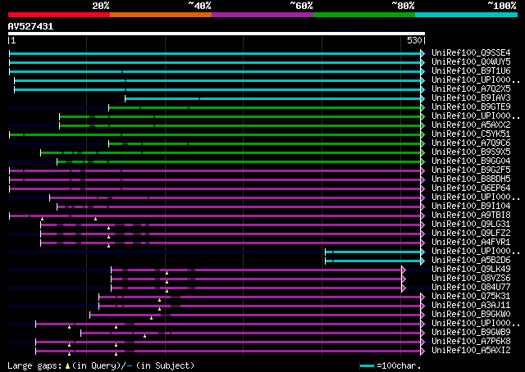Select the short cyan A5B2D6 alignment bar
The width and height of the screenshot is (525, 372).
point(373,261)
